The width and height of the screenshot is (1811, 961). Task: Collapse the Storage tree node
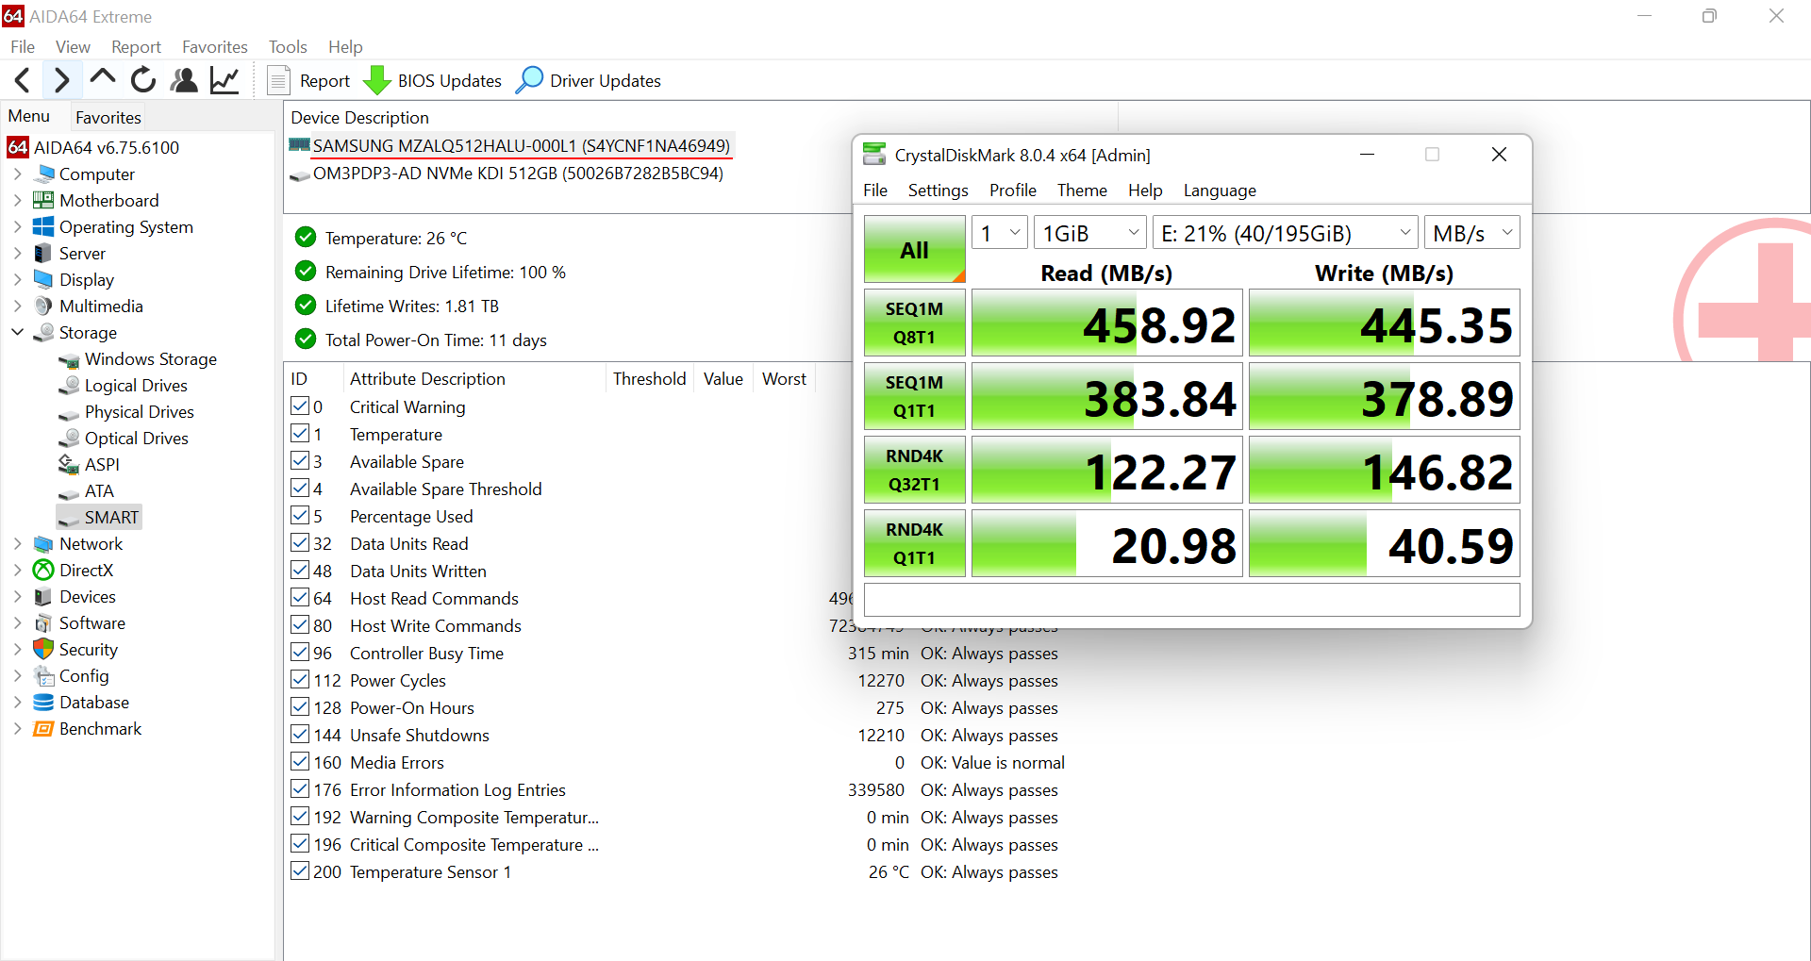[17, 332]
